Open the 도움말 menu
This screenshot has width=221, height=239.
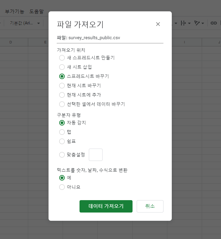pyautogui.click(x=36, y=12)
